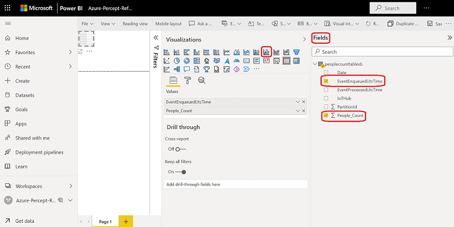Add a new report page

(x=126, y=222)
